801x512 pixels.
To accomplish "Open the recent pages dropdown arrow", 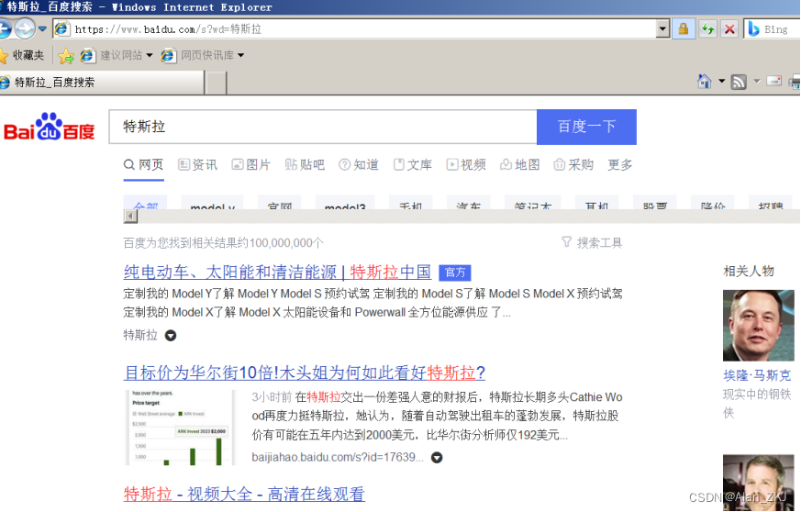I will pos(42,29).
